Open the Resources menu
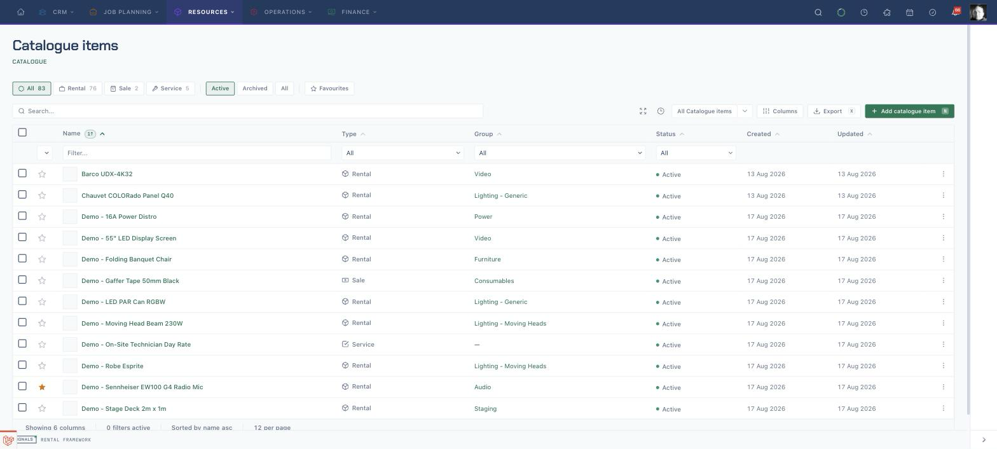The height and width of the screenshot is (449, 997). 204,12
